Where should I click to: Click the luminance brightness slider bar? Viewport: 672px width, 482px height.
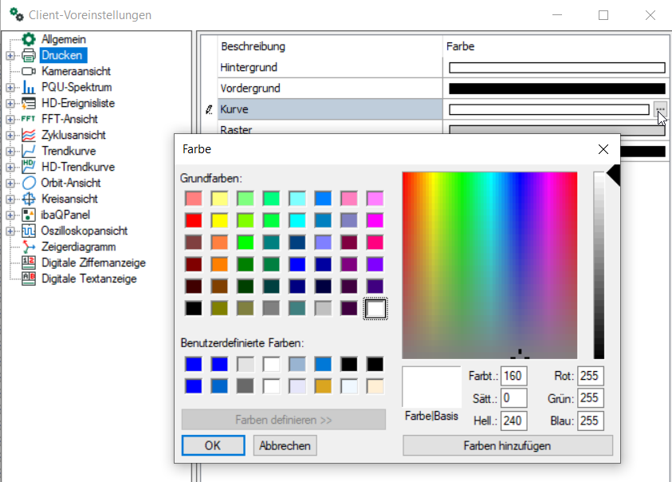click(599, 265)
